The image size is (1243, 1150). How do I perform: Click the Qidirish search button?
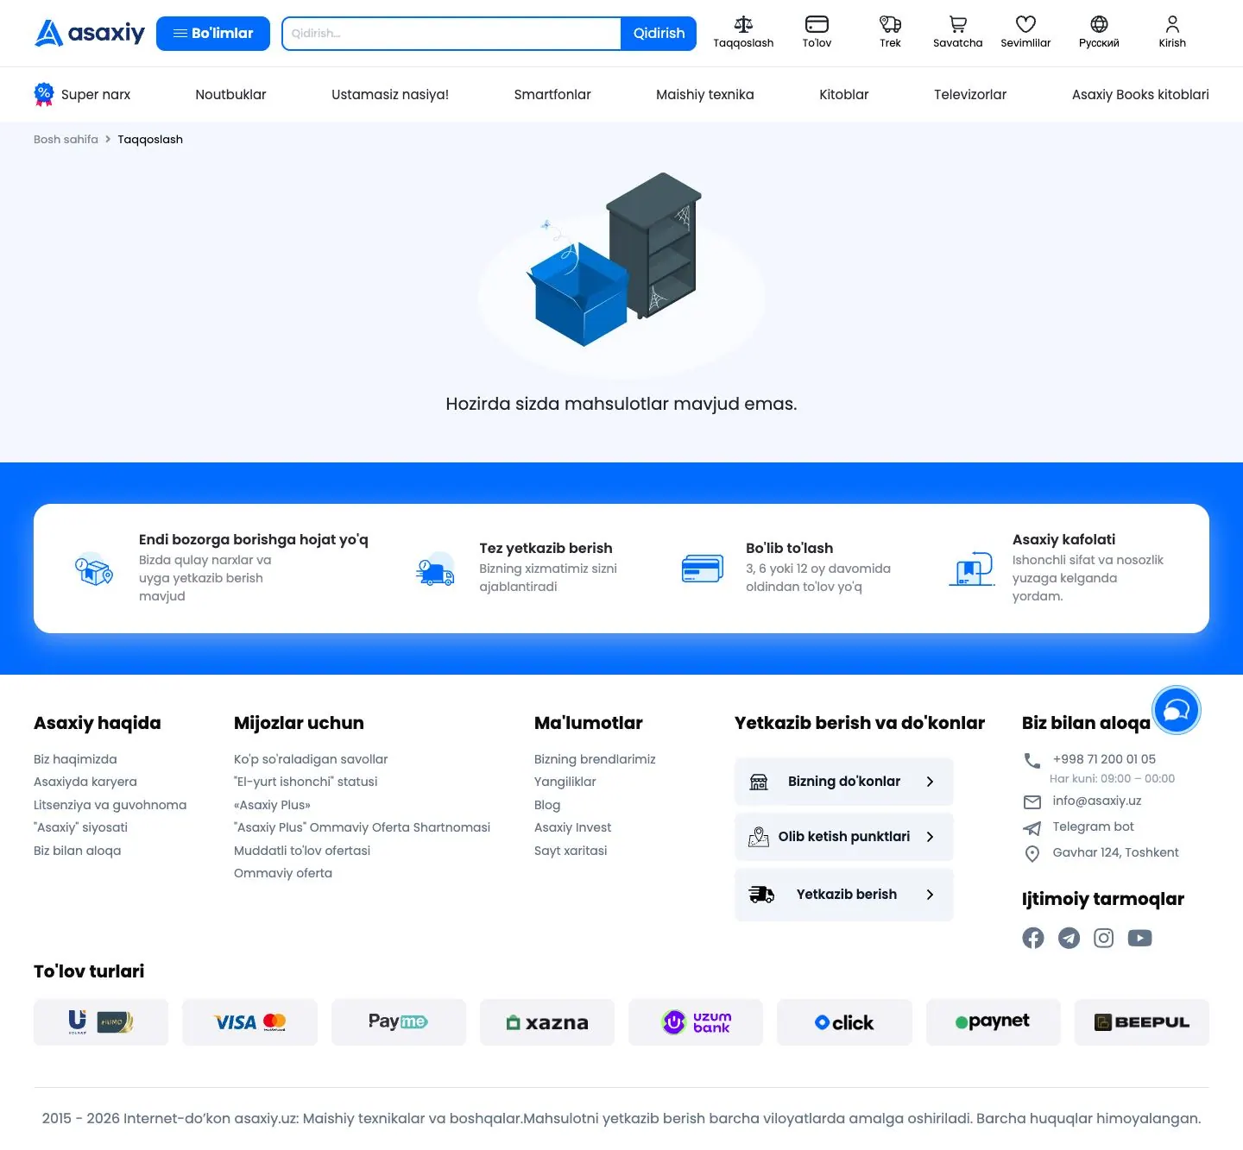click(x=659, y=34)
